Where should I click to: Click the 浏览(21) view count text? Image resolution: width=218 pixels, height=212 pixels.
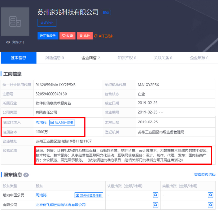click(x=18, y=42)
